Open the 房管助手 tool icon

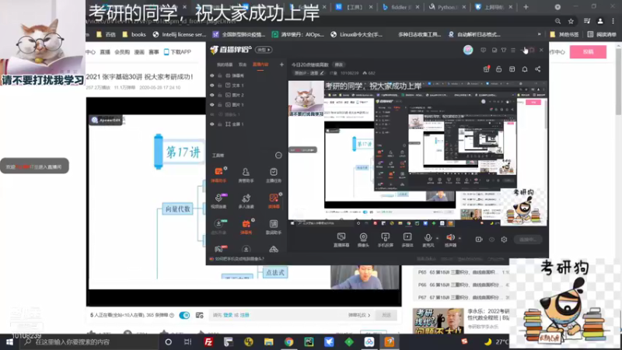pyautogui.click(x=246, y=174)
